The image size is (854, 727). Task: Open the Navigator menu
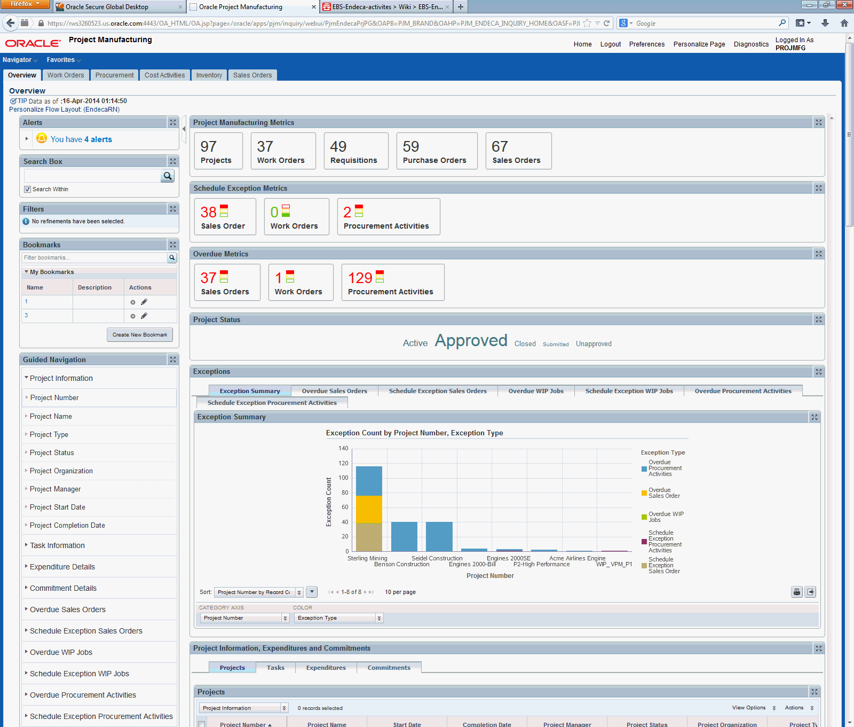[20, 60]
